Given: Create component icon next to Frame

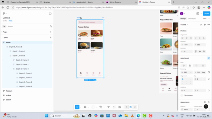Looking at the screenshot, I should tap(205, 25).
